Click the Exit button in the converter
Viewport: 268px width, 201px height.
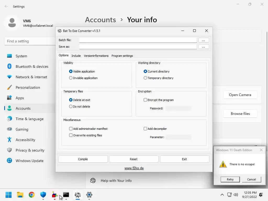185,159
